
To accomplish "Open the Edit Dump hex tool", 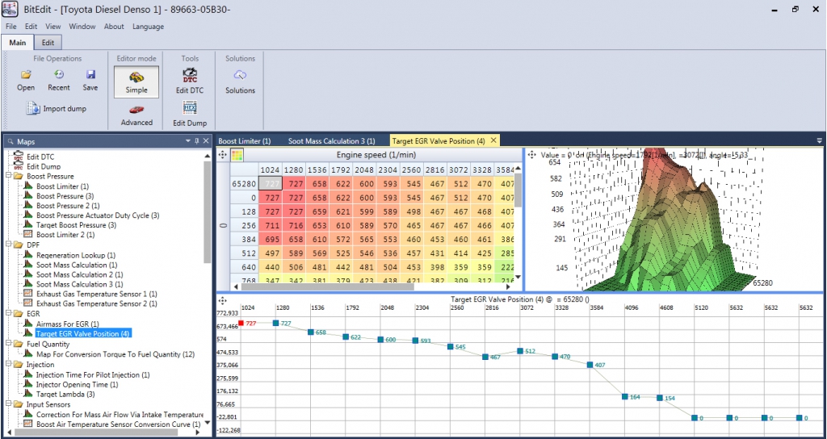I will (190, 115).
